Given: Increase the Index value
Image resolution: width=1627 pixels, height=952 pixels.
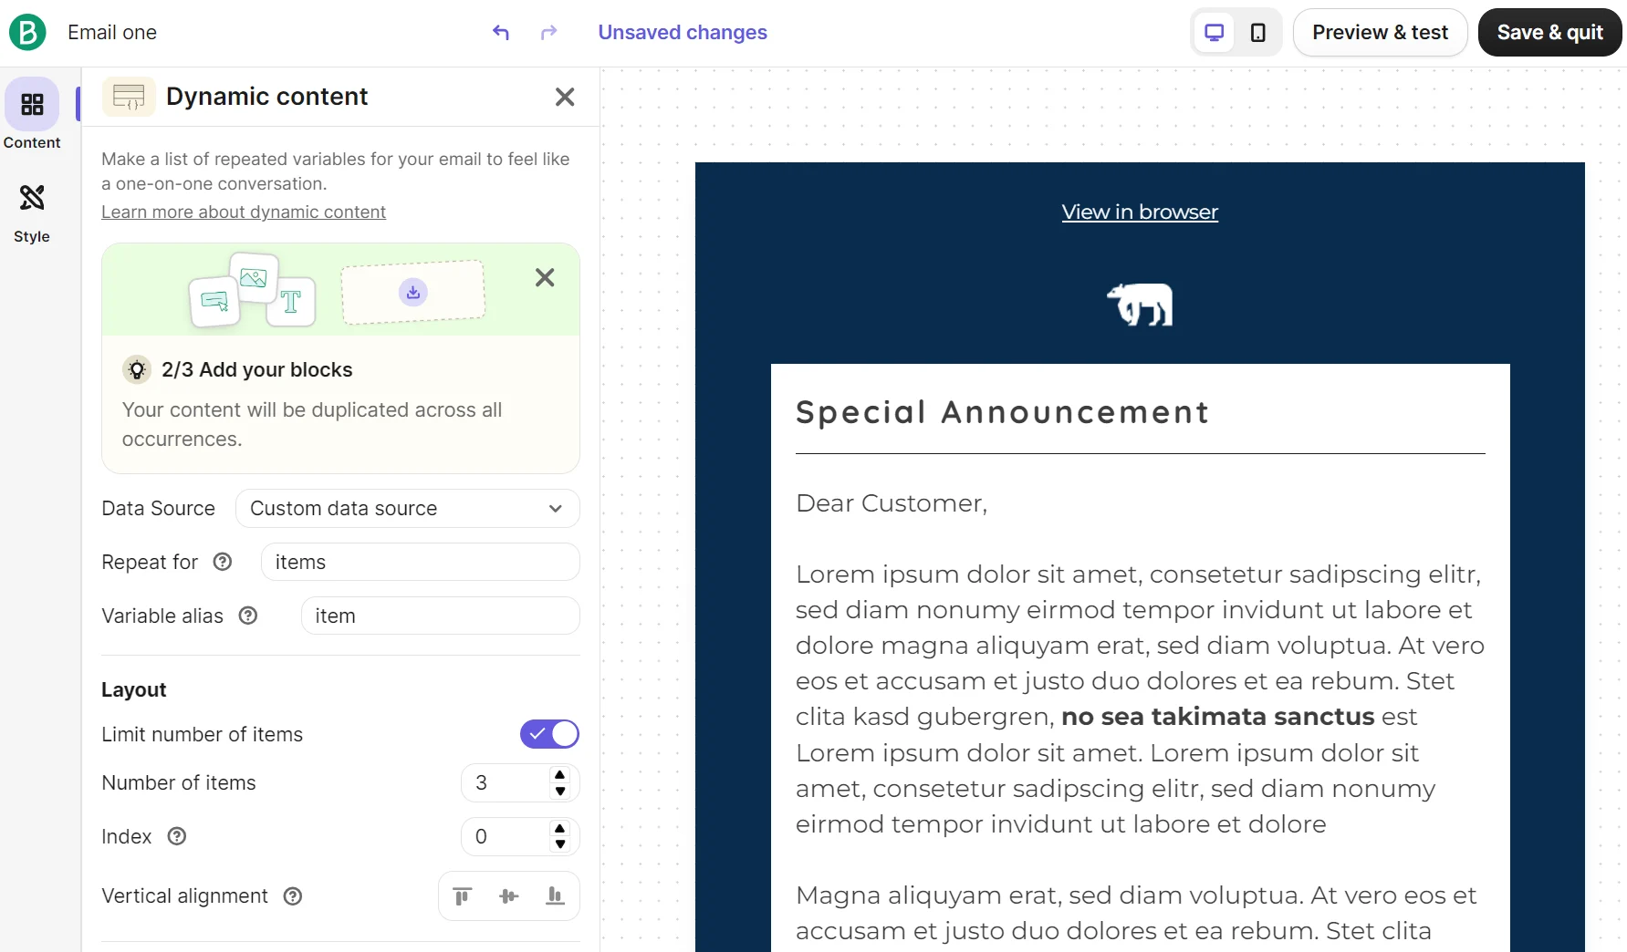Looking at the screenshot, I should click(560, 828).
